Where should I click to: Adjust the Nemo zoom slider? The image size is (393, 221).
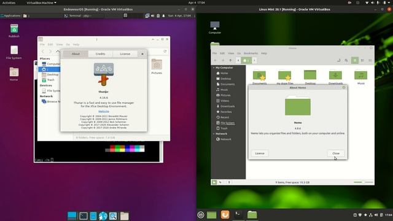coord(364,182)
